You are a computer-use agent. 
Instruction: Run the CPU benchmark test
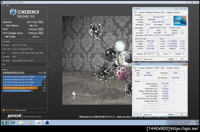41,29
